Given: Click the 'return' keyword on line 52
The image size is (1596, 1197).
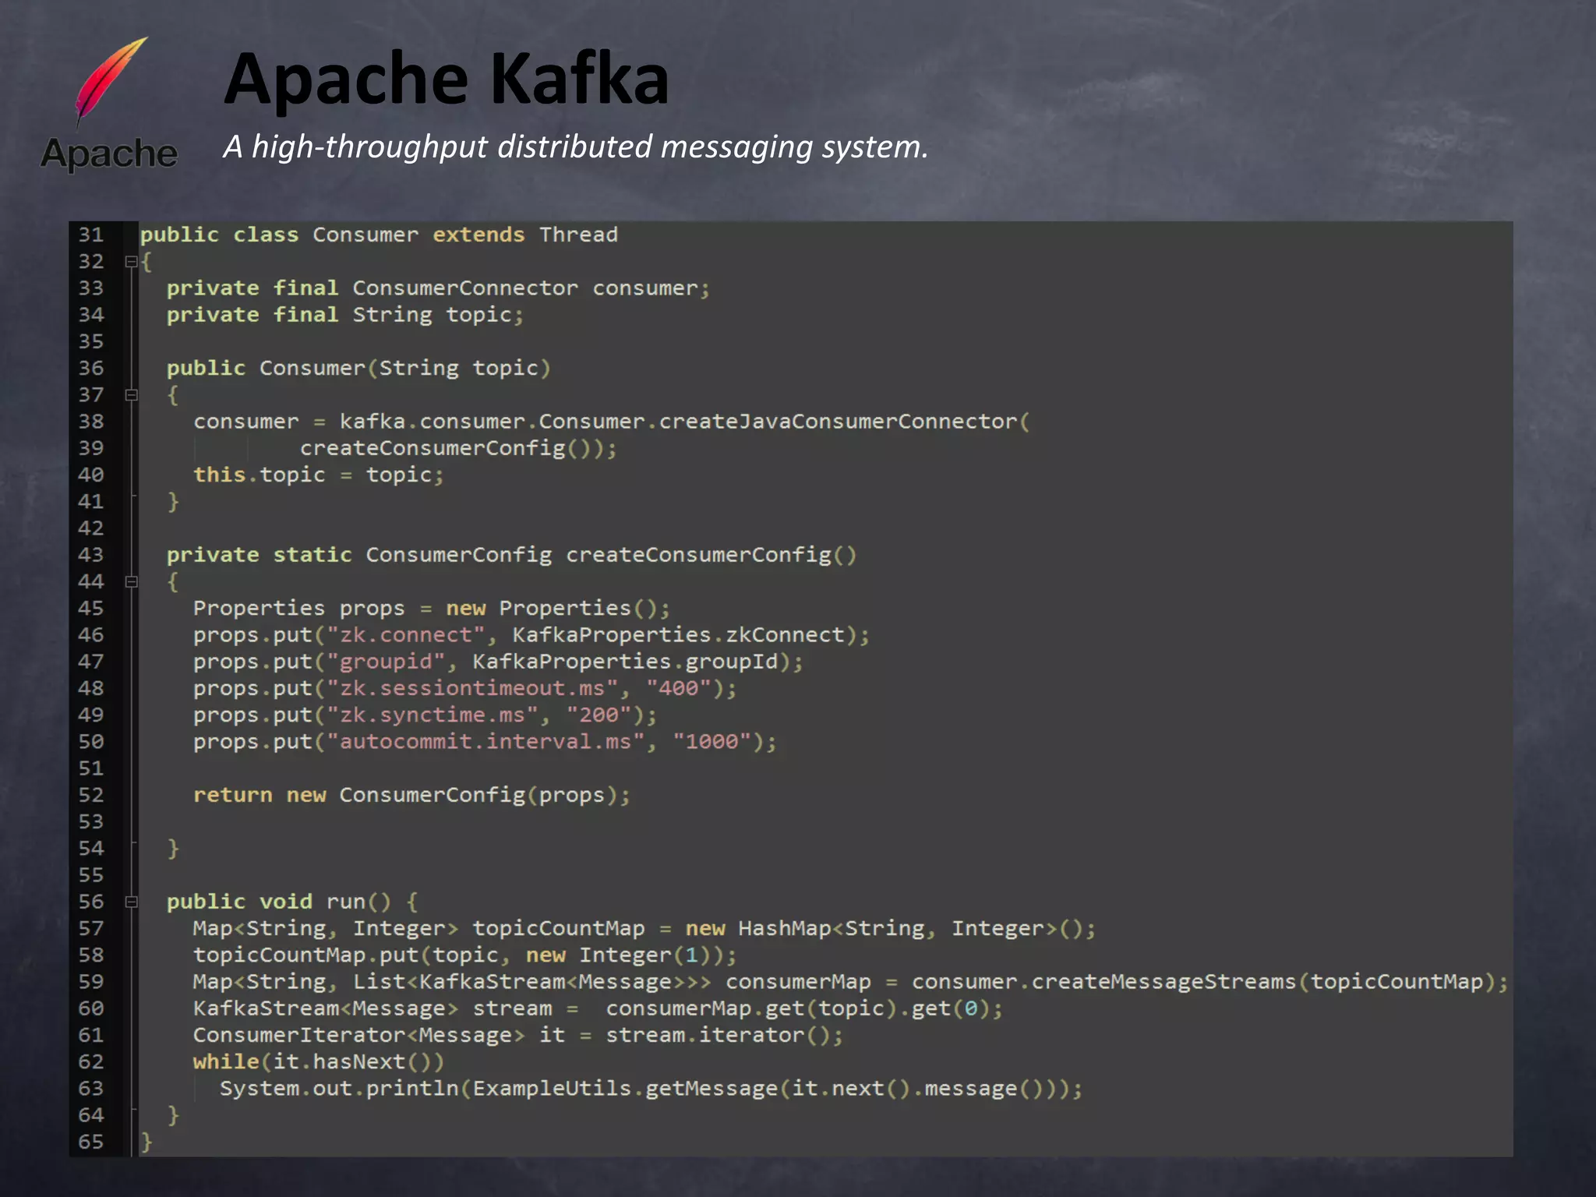Looking at the screenshot, I should tap(232, 795).
